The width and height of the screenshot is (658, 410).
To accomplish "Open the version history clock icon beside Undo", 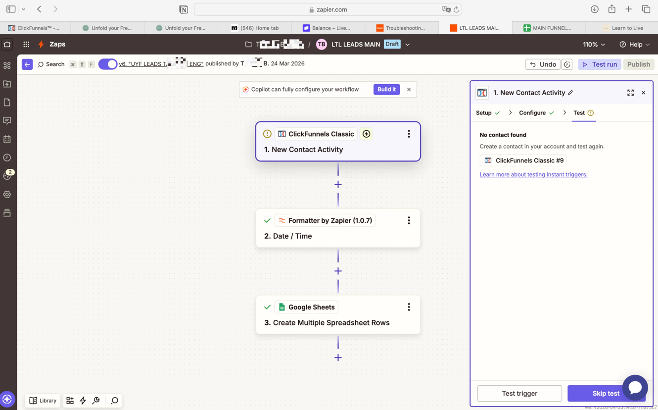I will (x=567, y=64).
